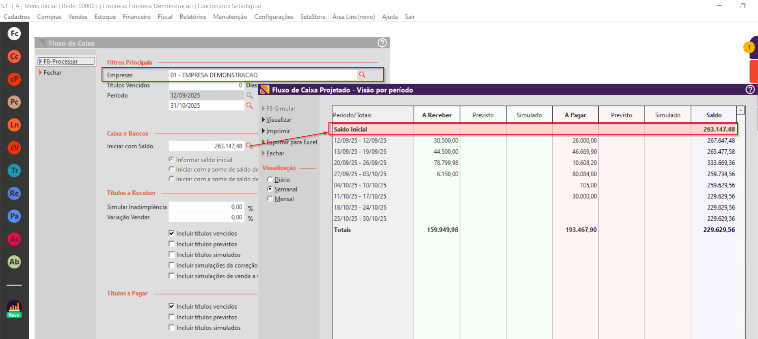
Task: Open the Manutenção menu
Action: coord(230,17)
